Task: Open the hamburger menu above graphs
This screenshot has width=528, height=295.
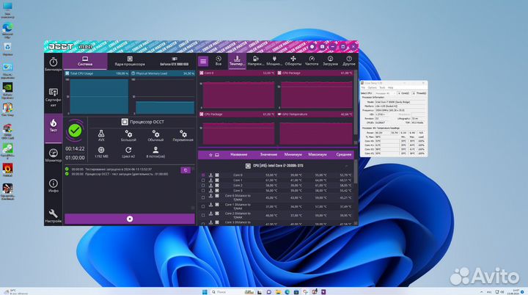Action: [203, 62]
